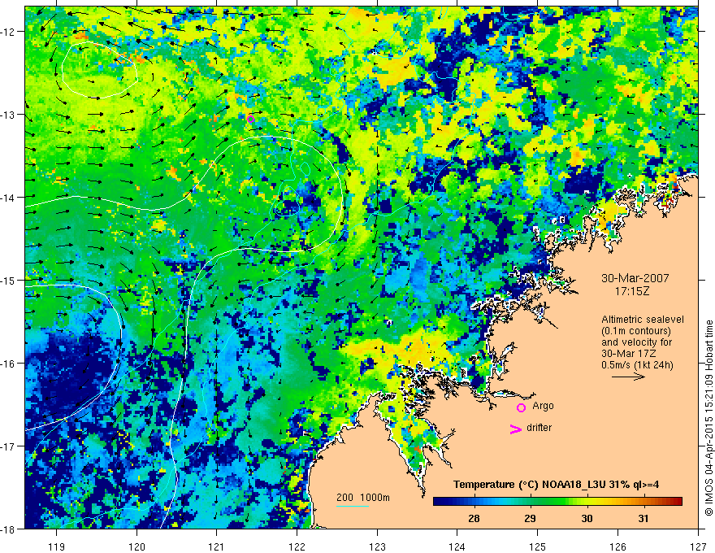
Task: Click the longitude axis label 126
Action: [617, 546]
